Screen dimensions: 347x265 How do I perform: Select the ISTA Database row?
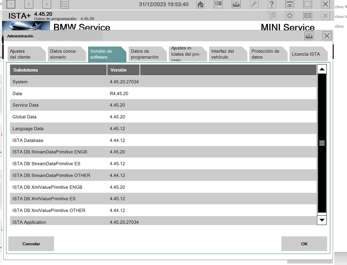click(x=163, y=140)
